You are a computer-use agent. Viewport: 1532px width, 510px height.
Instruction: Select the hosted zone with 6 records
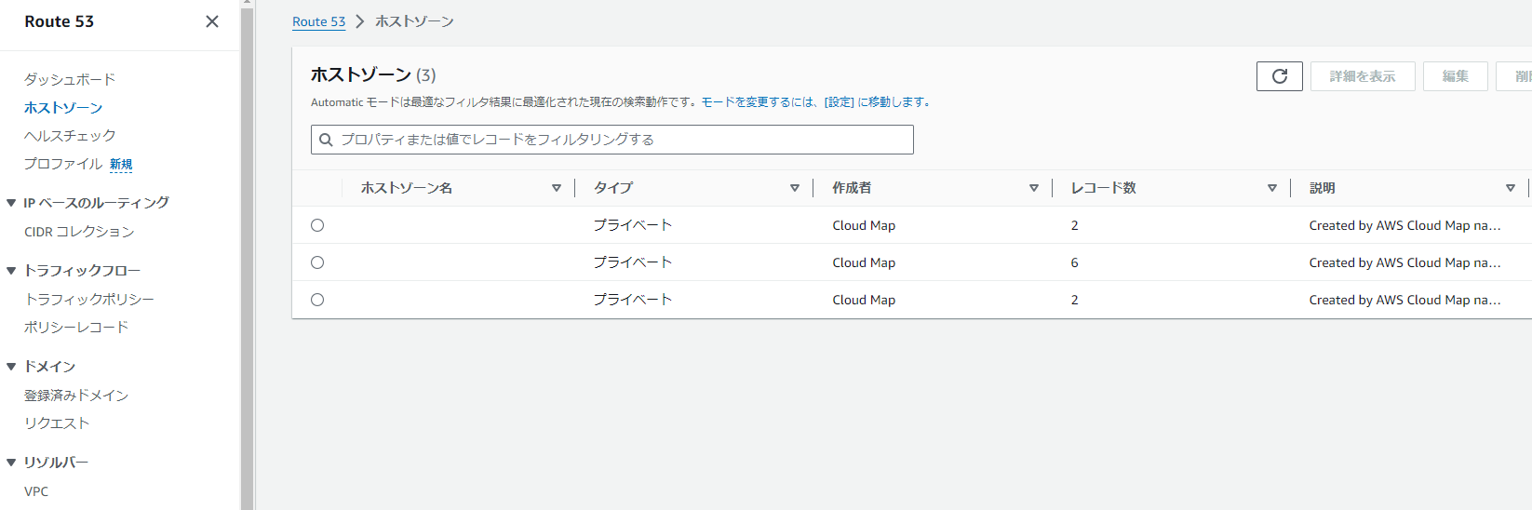pyautogui.click(x=317, y=262)
